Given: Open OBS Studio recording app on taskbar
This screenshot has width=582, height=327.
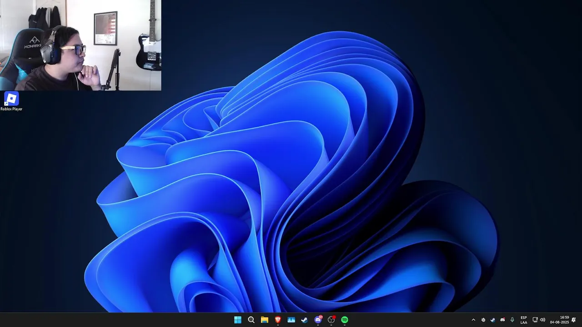Looking at the screenshot, I should pos(331,320).
